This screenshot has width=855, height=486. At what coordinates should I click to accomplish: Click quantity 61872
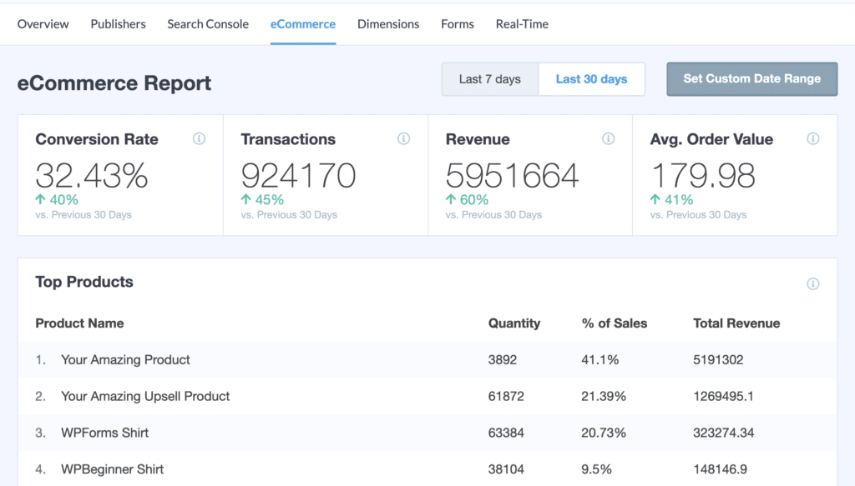(506, 396)
